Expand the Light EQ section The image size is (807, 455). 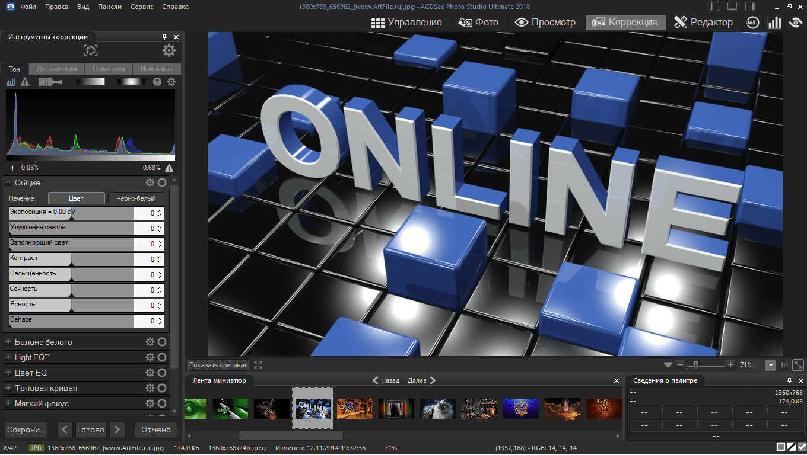tap(8, 357)
